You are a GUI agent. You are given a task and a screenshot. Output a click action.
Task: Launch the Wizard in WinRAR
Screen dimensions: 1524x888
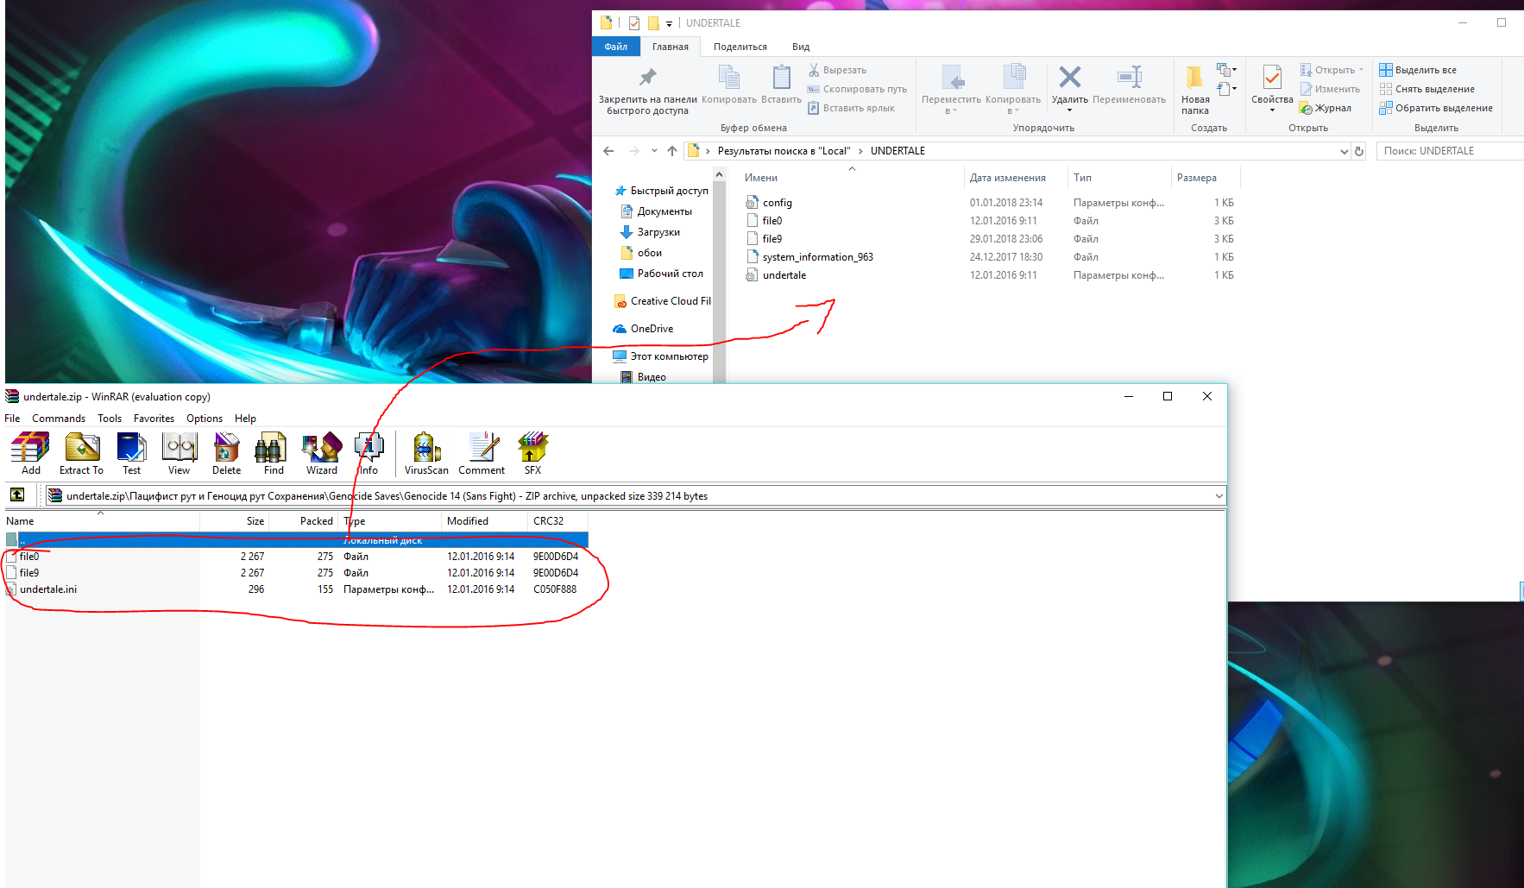tap(322, 453)
